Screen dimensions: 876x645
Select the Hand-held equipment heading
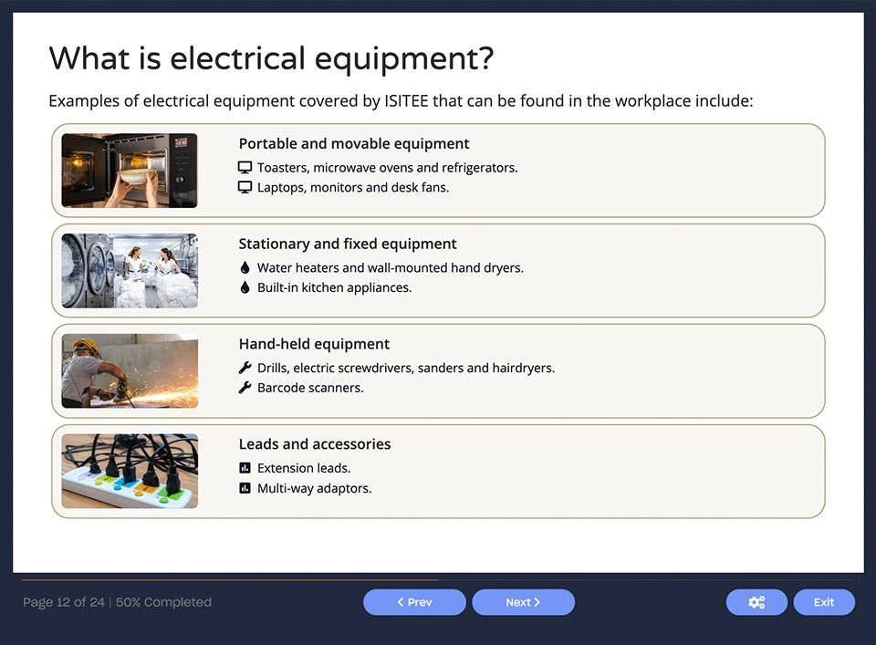pyautogui.click(x=314, y=344)
